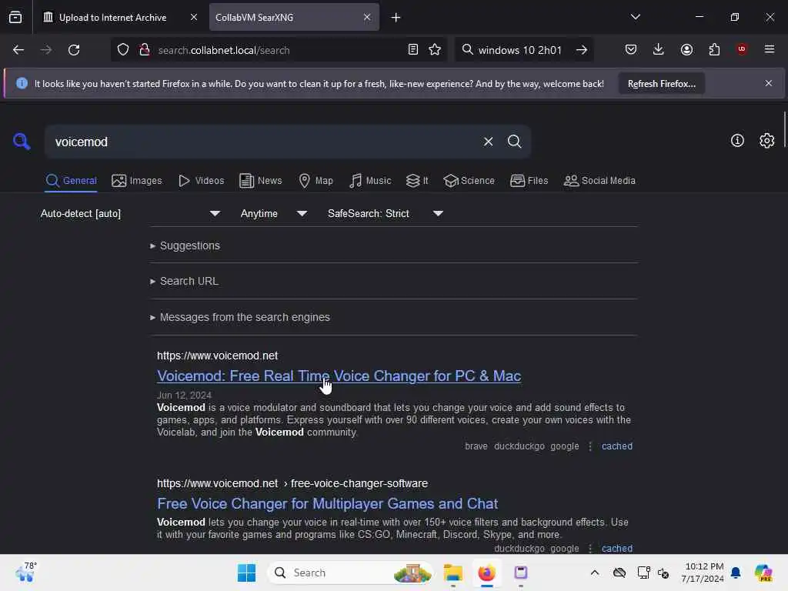The width and height of the screenshot is (788, 591).
Task: Close the CollabVM SearXNG tab
Action: point(367,17)
